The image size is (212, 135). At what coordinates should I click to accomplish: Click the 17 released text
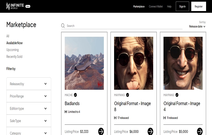coord(123,118)
